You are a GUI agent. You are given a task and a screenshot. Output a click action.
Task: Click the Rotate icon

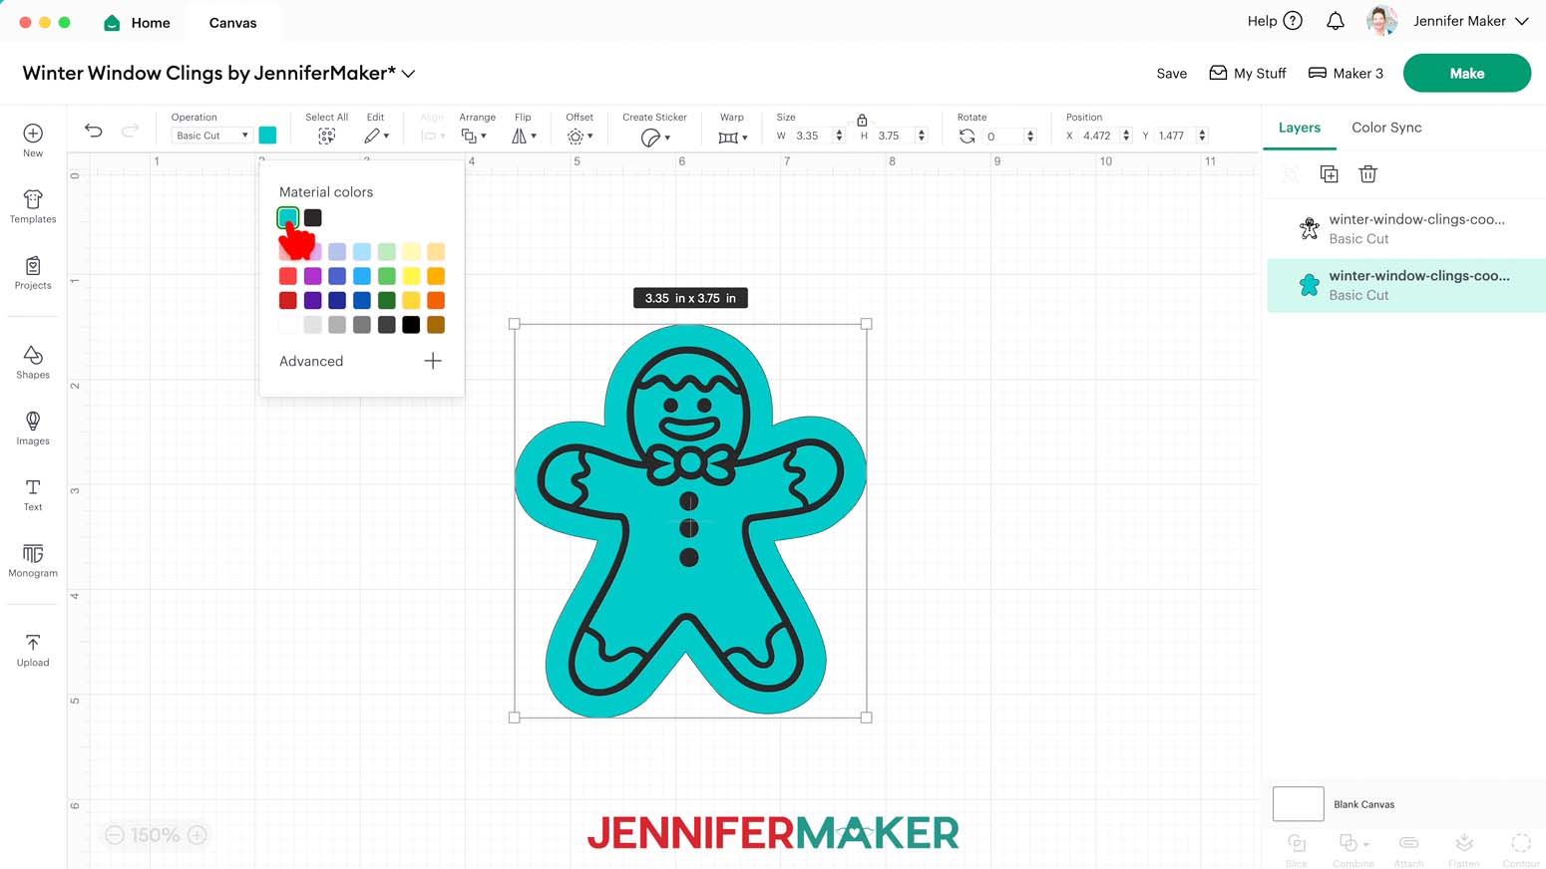(x=966, y=137)
